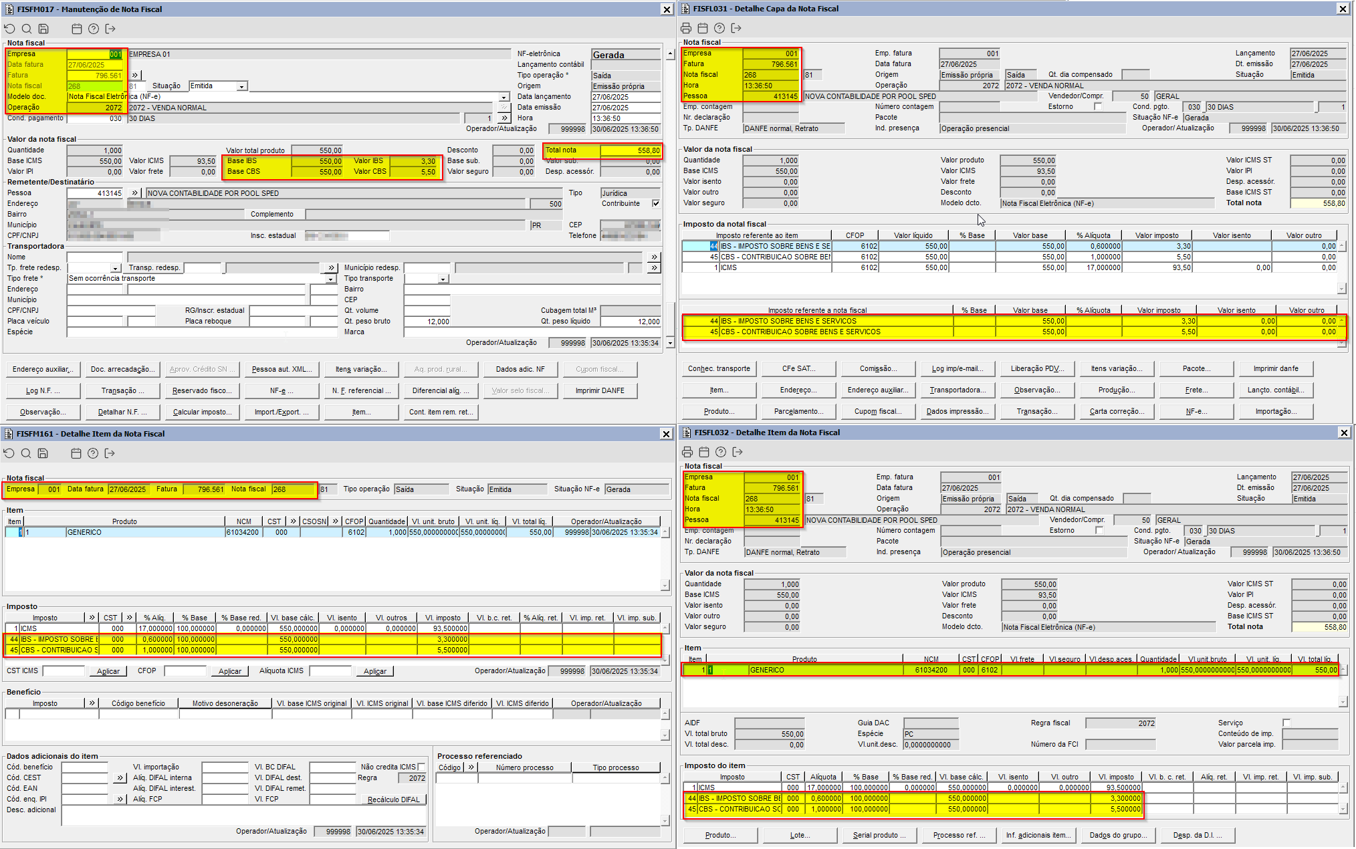Screen dimensions: 1356x849
Task: Click the help icon in FISFL032 toolbar
Action: (x=721, y=452)
